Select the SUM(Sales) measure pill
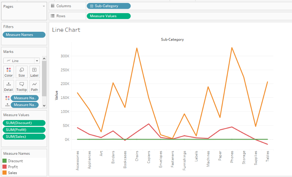The width and height of the screenshot is (292, 177). pos(24,136)
